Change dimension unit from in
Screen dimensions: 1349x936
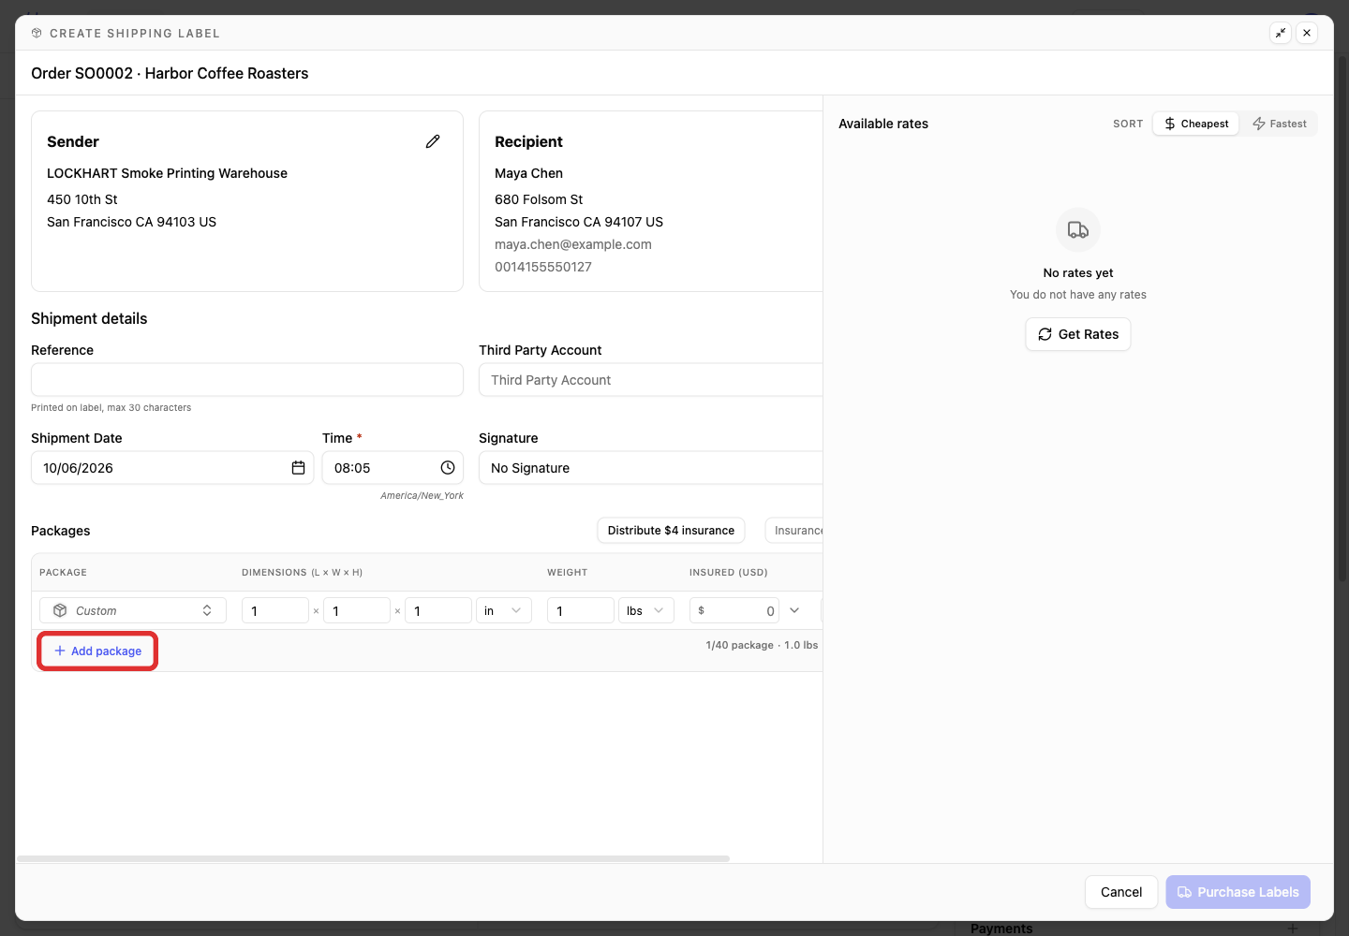[x=504, y=610]
